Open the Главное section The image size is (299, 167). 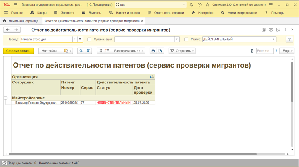(17, 13)
